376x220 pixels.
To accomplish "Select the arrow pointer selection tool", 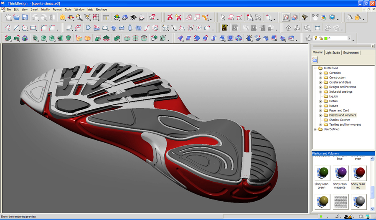I will point(223,17).
